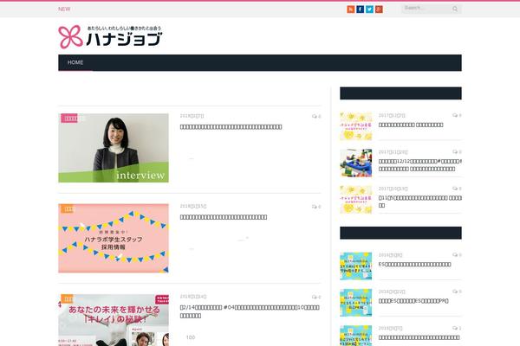The image size is (520, 346).
Task: Open the interview article title link
Action: pyautogui.click(x=231, y=127)
